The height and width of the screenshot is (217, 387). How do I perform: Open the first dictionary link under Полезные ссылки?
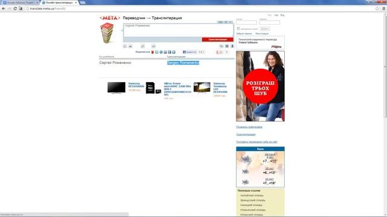click(252, 195)
